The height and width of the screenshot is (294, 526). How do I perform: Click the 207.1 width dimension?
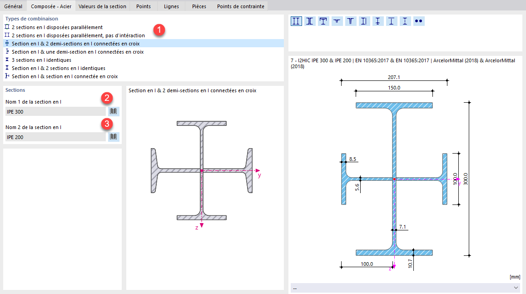click(x=394, y=77)
